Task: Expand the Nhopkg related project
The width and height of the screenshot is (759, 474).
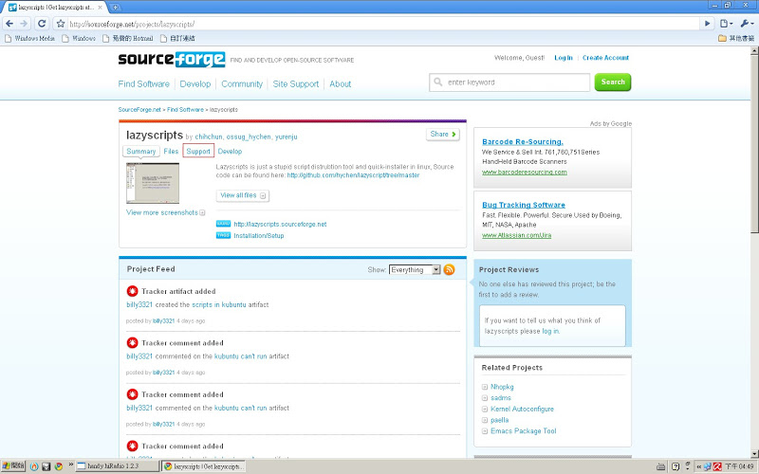Action: point(485,387)
